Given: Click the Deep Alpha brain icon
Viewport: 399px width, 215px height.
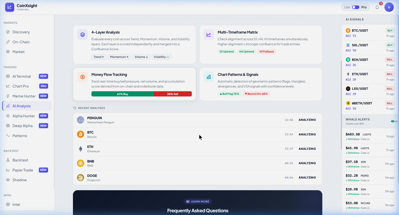Looking at the screenshot, I should (8, 126).
